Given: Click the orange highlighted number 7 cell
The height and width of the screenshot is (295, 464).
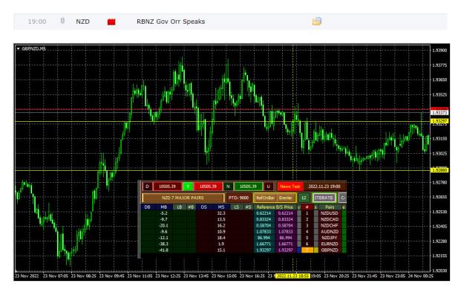Looking at the screenshot, I should point(307,250).
